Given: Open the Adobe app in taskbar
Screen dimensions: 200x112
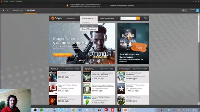Looking at the screenshot, I should [106, 110].
